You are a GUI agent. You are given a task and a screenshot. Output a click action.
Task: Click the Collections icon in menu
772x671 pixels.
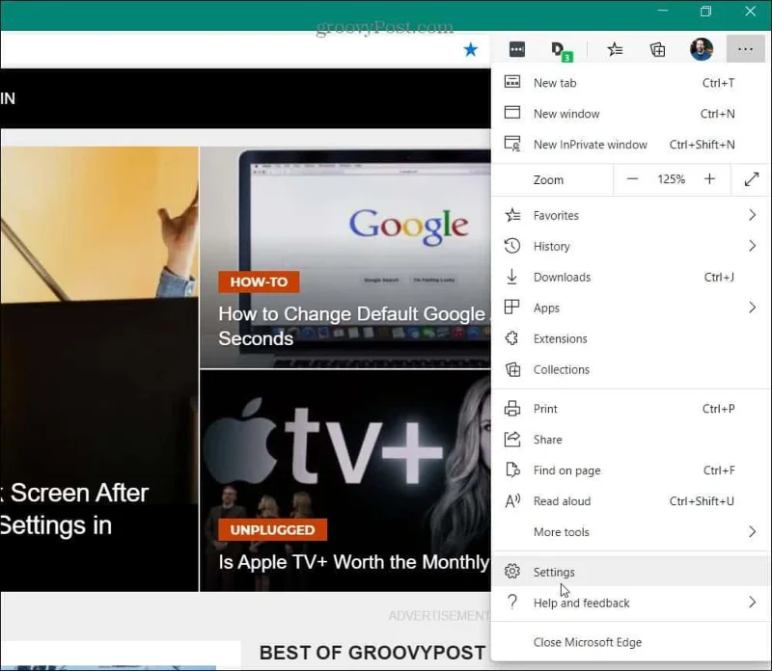pos(512,369)
